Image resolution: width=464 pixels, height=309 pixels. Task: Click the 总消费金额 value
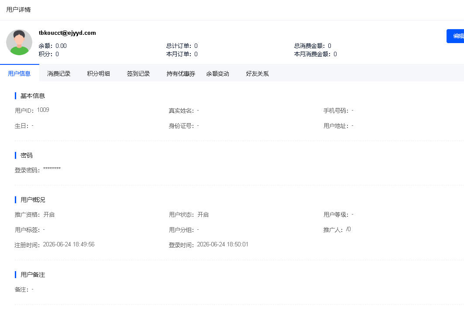(330, 46)
